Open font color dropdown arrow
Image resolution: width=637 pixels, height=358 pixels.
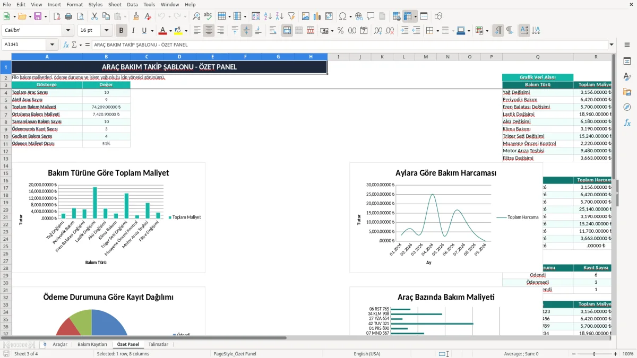pyautogui.click(x=170, y=31)
